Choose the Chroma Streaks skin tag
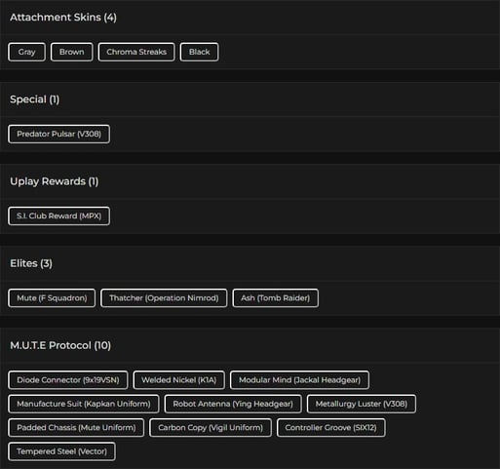500x469 pixels. [136, 52]
